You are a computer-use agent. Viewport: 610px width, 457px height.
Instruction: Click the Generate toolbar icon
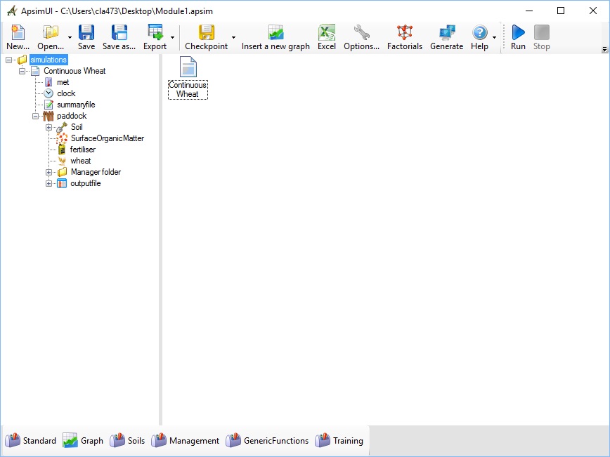click(x=447, y=32)
